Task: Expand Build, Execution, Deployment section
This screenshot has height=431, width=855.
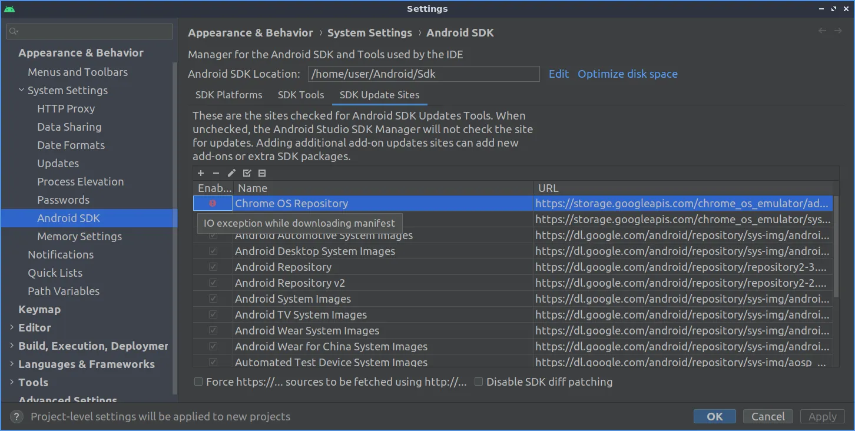Action: pyautogui.click(x=12, y=346)
